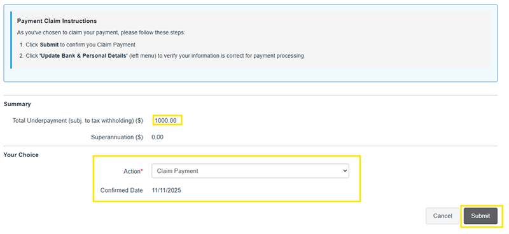
Task: Select the confirmed date 11/11/2025
Action: [x=167, y=191]
